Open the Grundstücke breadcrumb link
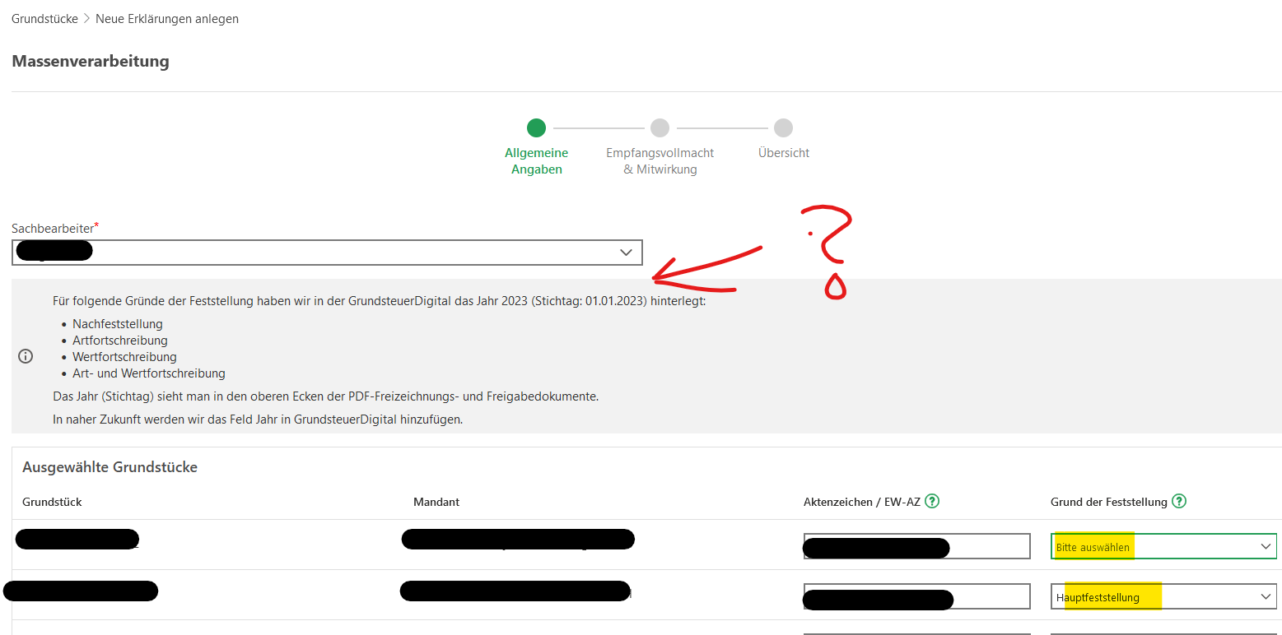The width and height of the screenshot is (1282, 635). pos(44,18)
